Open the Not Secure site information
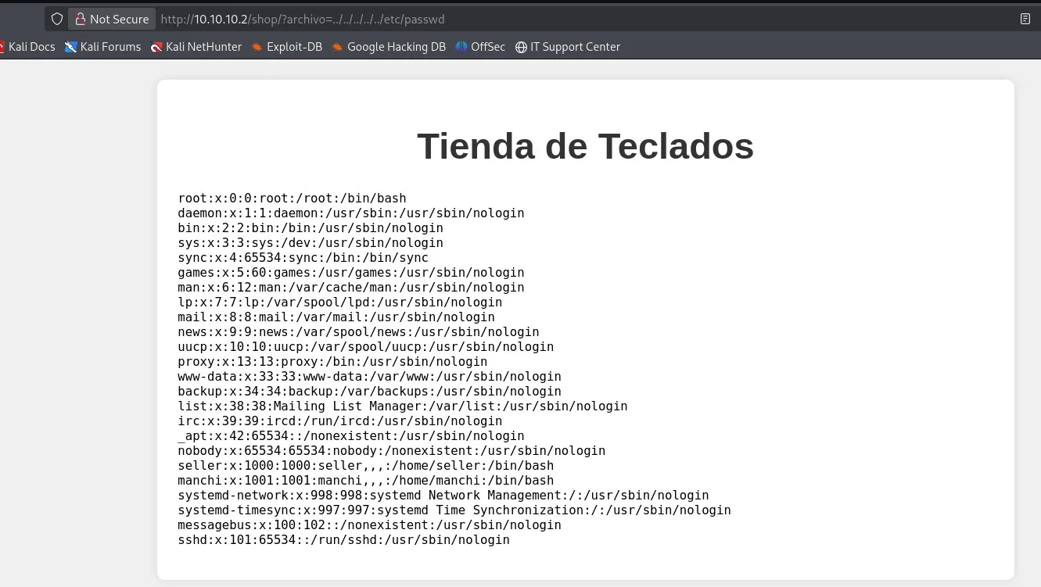 112,19
